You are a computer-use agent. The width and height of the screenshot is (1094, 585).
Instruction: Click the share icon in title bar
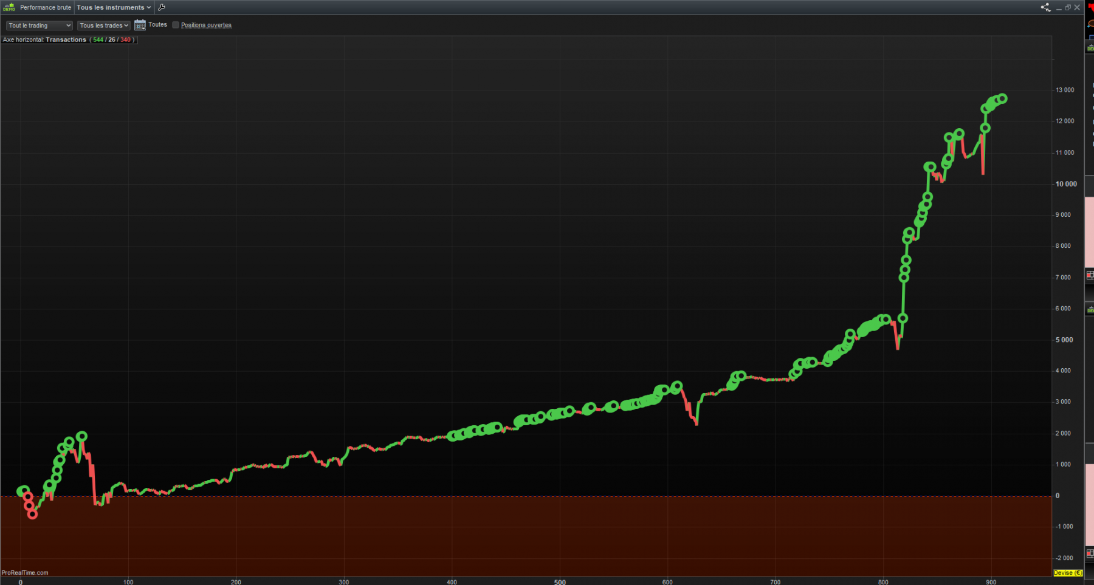1045,7
